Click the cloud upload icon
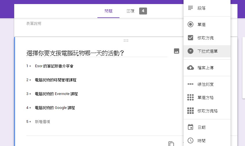The width and height of the screenshot is (245, 146). click(190, 67)
